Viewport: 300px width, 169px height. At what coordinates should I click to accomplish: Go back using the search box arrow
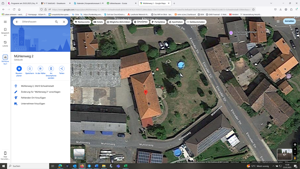[x=17, y=22]
